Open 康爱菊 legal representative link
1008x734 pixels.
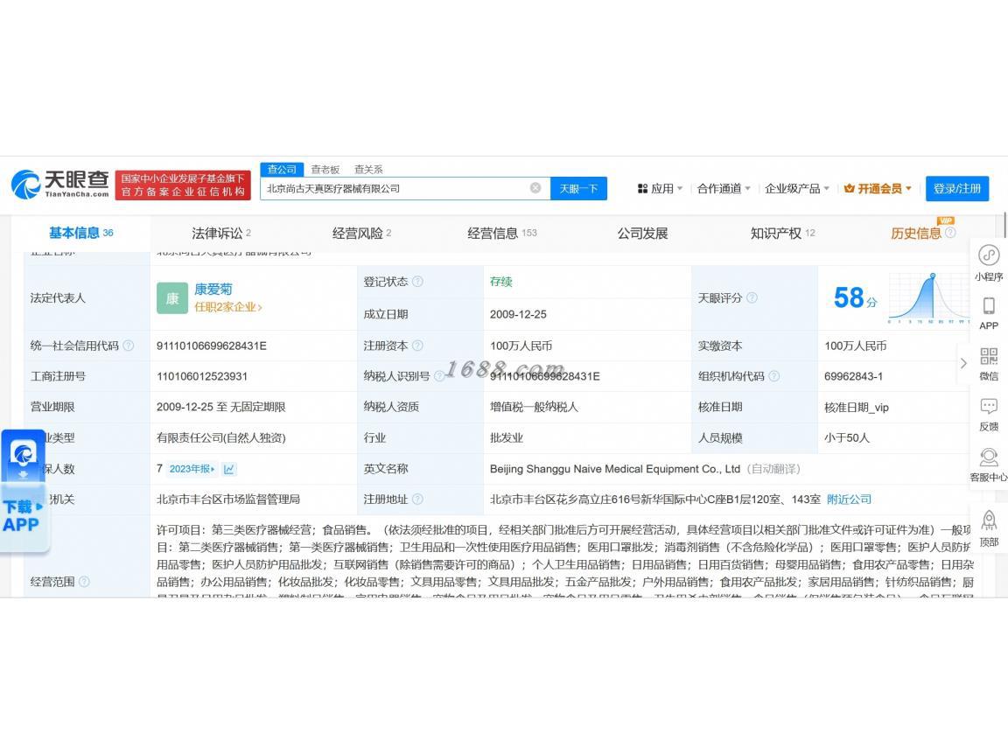(213, 290)
